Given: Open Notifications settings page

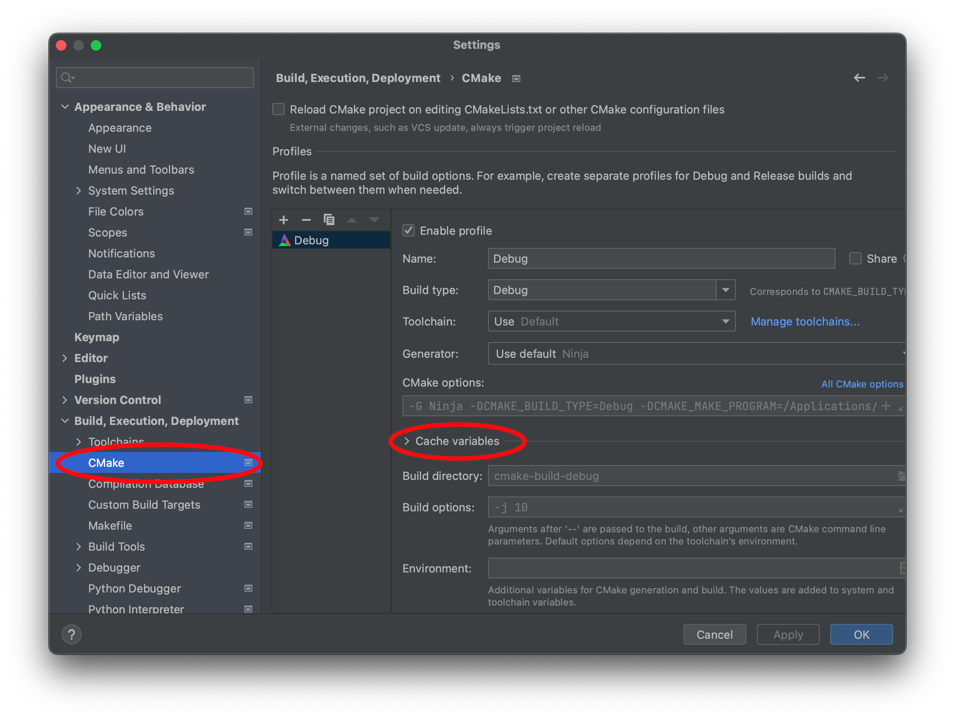Looking at the screenshot, I should (x=121, y=253).
